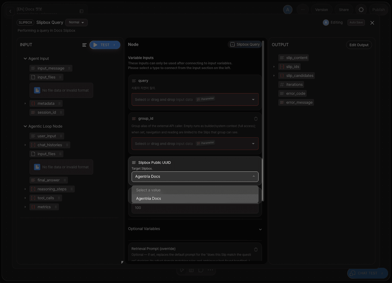
Task: Click file icon in Agent Input file box
Action: [37, 90]
